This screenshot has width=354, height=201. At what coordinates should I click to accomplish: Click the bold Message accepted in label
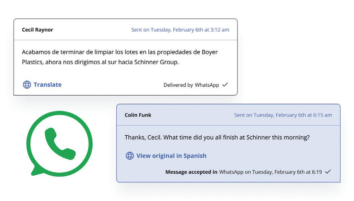tap(191, 172)
